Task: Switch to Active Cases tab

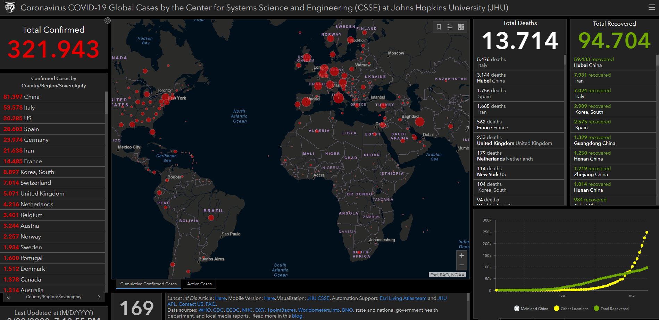Action: [199, 284]
